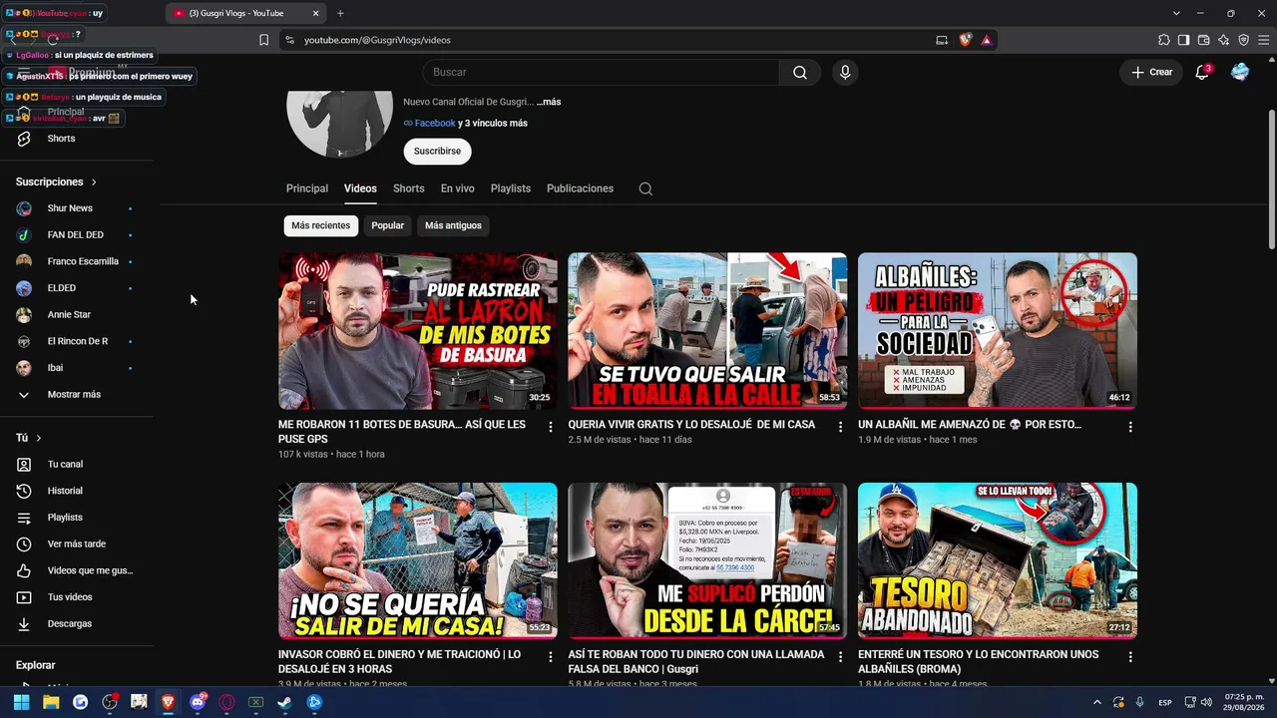Open the account avatar menu
Screen dimensions: 1277x718
1240,72
